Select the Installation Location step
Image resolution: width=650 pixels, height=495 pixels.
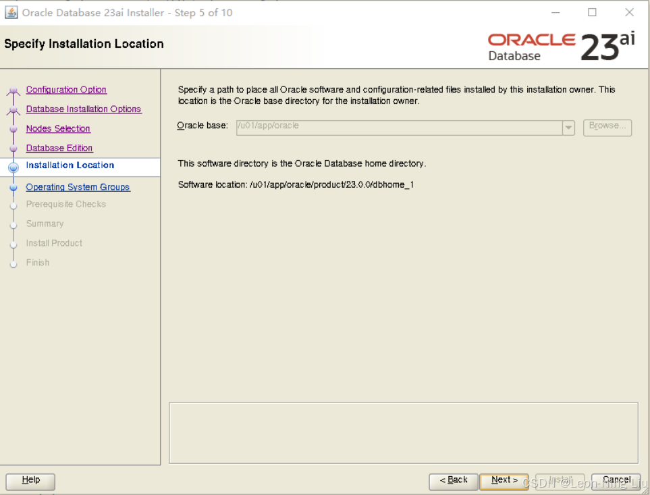coord(70,165)
